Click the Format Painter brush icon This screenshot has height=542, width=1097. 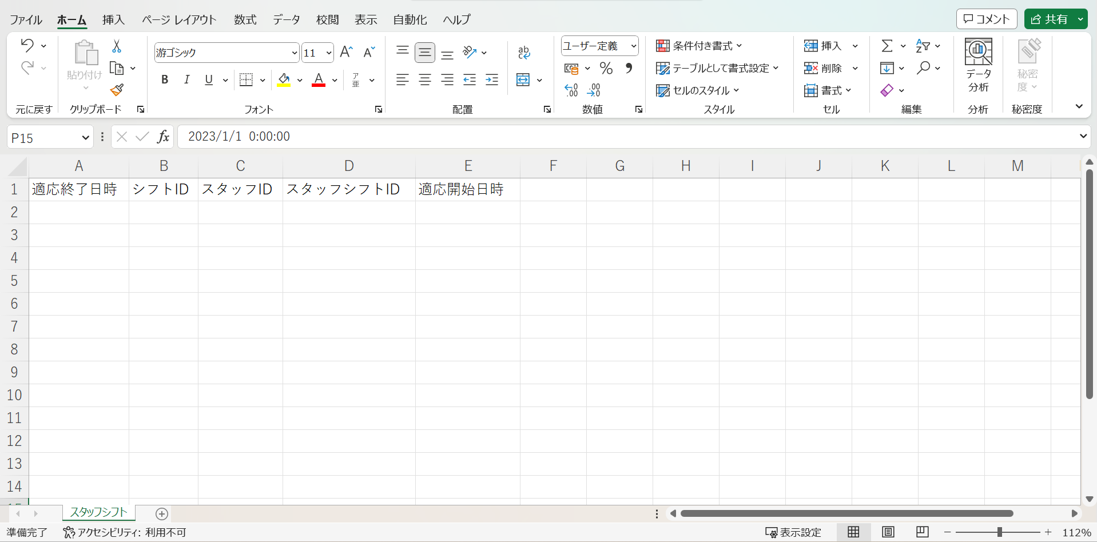(117, 90)
